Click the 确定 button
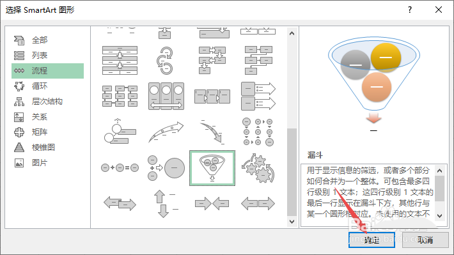 372,240
